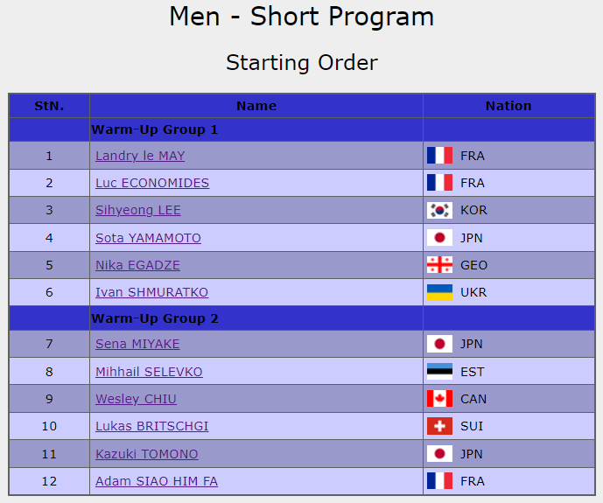
Task: Open Lukas BRITSCHGI skater page
Action: (151, 426)
